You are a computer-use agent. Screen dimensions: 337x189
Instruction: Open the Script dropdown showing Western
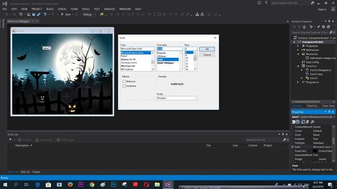177,98
